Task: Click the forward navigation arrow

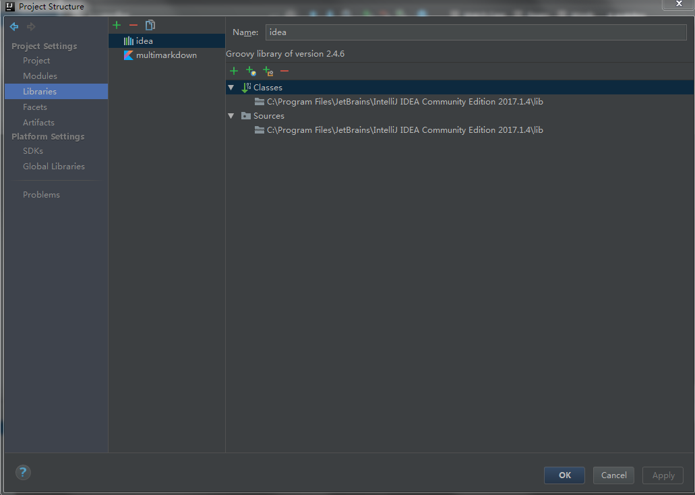Action: click(31, 27)
